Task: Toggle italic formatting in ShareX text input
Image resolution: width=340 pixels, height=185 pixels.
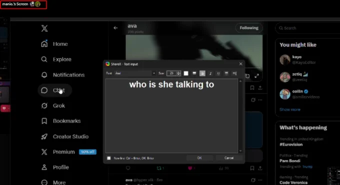Action: point(210,73)
